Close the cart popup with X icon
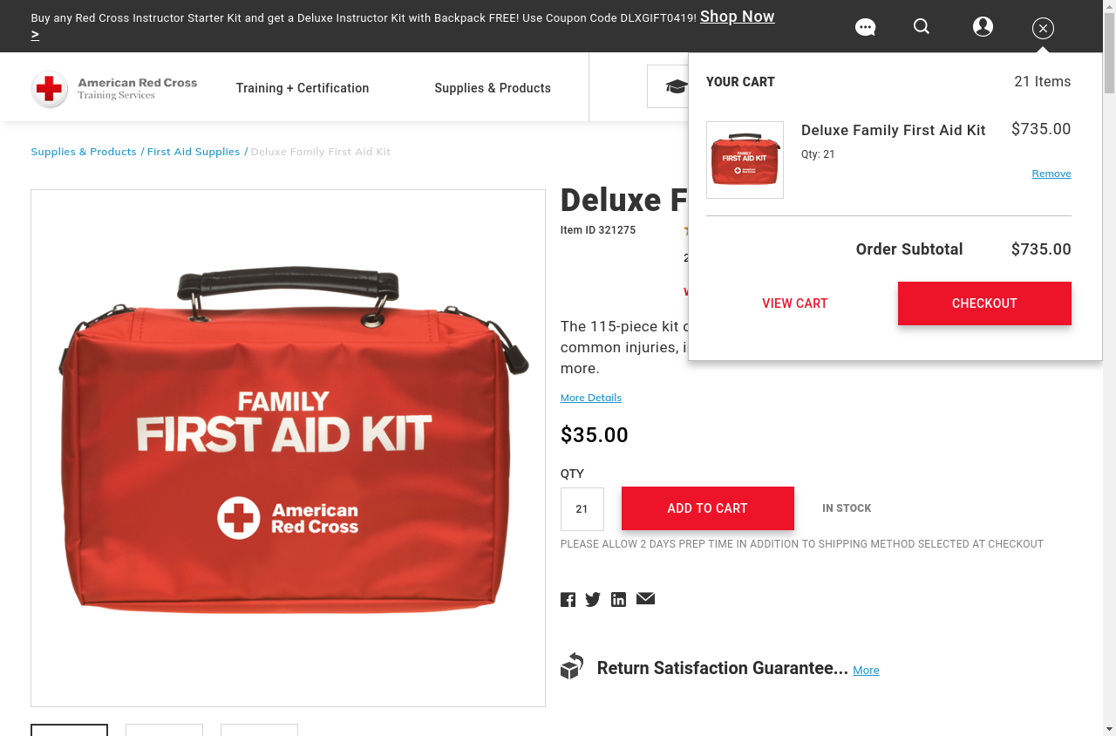The width and height of the screenshot is (1116, 736). point(1043,29)
